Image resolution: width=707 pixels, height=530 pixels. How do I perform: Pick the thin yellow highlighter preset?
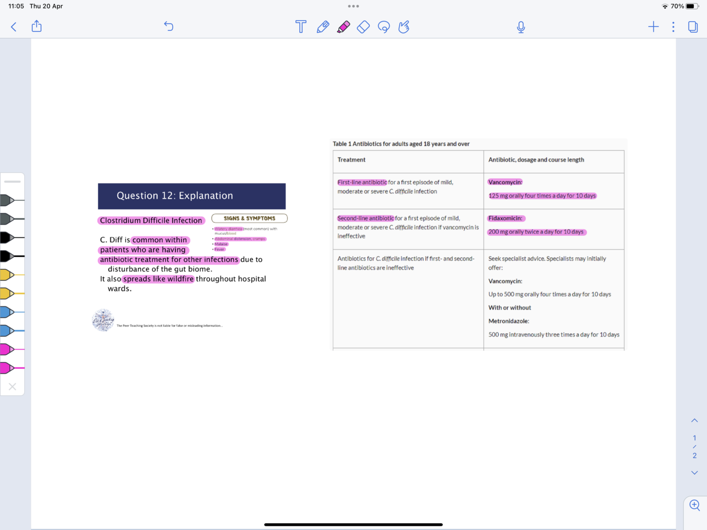(12, 275)
